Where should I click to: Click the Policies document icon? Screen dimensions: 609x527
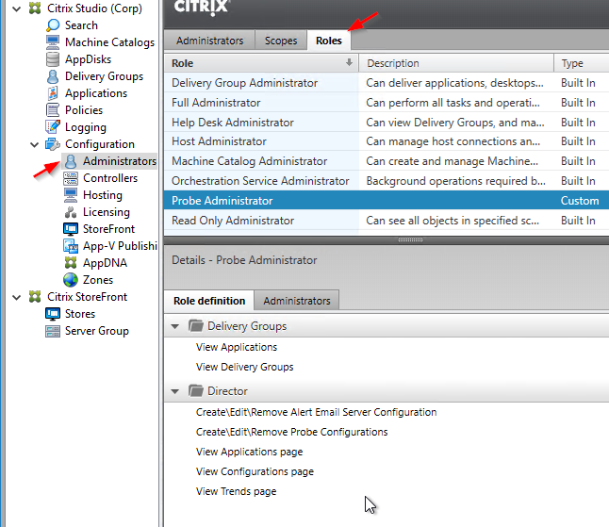tap(53, 110)
